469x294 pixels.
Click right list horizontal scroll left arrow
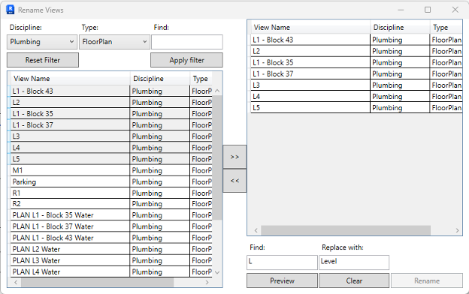[256, 230]
